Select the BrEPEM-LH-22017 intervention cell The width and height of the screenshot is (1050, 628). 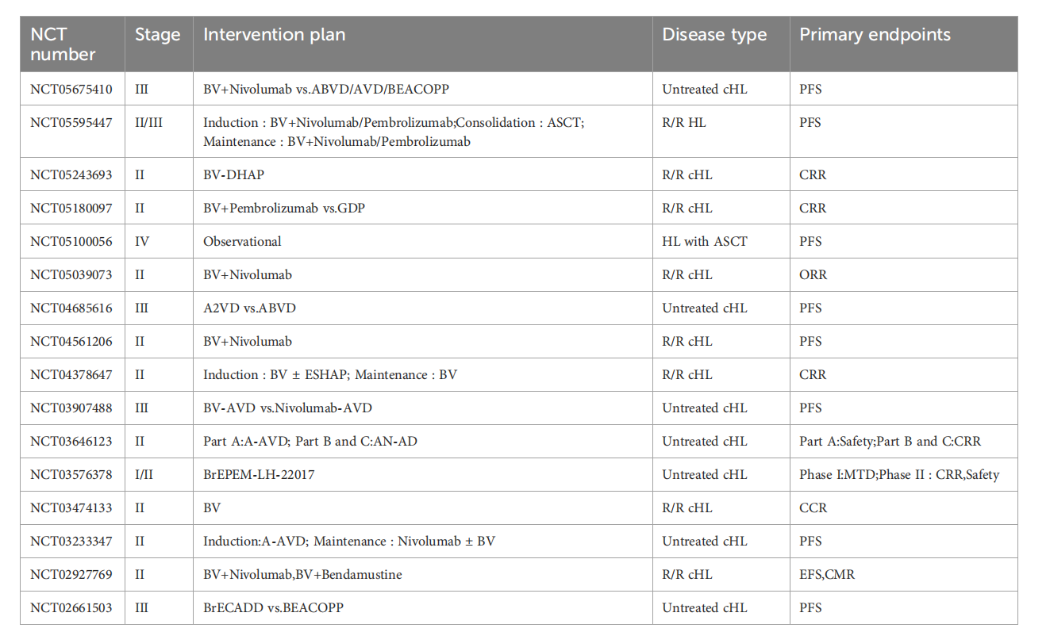click(x=423, y=474)
